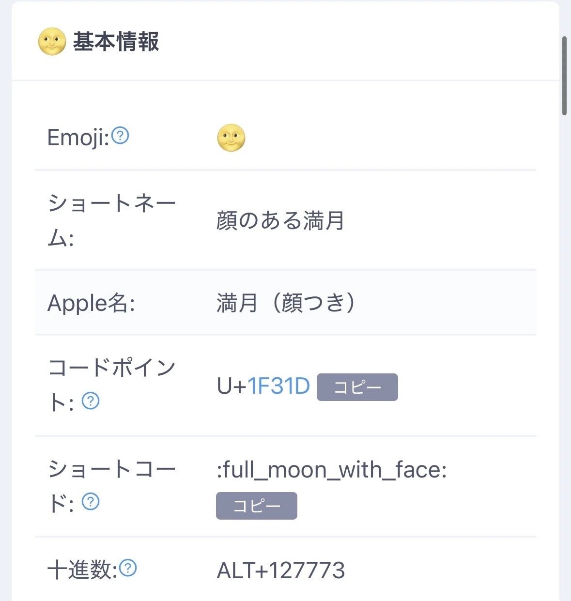Click the short name value 顔のある満月
The width and height of the screenshot is (571, 601).
(280, 221)
